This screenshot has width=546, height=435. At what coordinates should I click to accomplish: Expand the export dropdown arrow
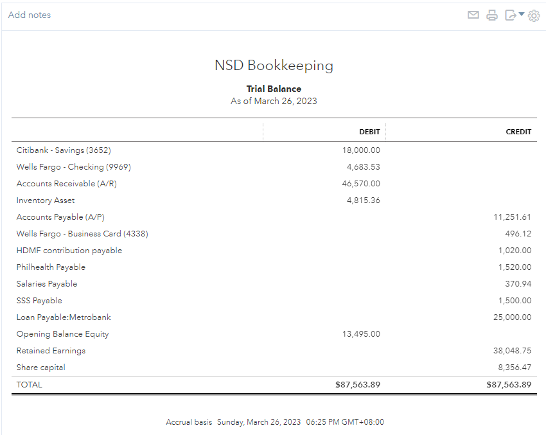click(522, 15)
